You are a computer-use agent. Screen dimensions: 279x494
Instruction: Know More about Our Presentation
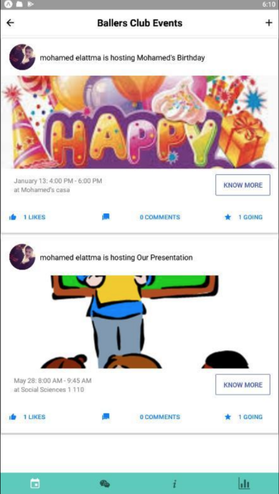[243, 385]
